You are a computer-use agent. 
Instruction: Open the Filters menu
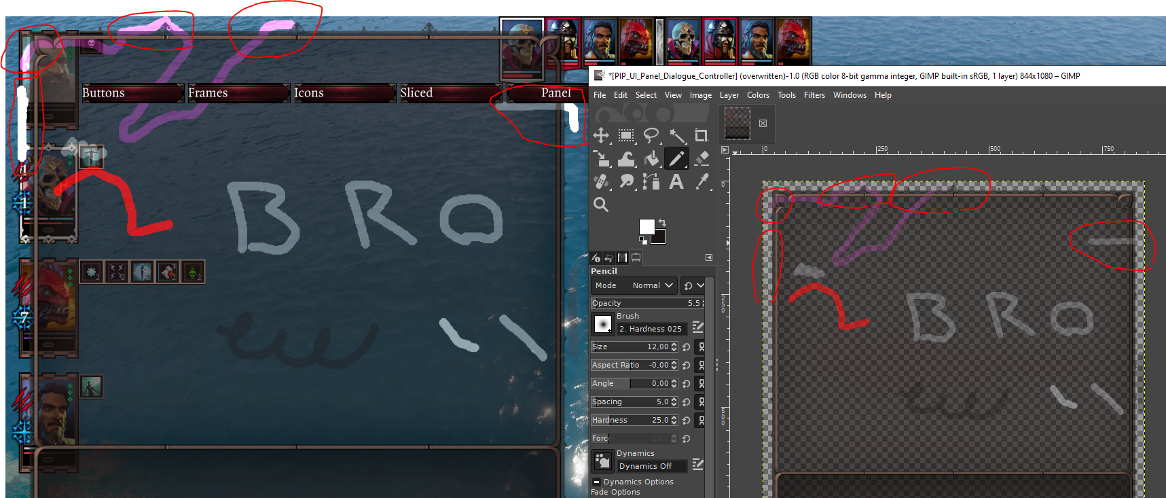814,95
